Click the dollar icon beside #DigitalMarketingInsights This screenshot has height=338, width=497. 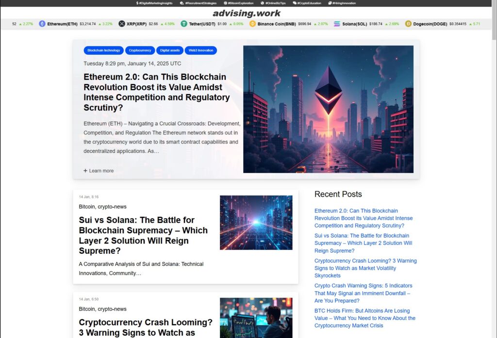(x=137, y=3)
